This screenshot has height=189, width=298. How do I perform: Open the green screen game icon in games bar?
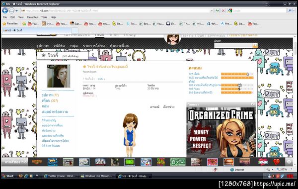tap(130, 162)
